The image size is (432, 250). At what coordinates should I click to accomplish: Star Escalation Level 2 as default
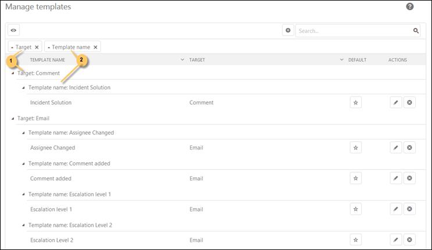pyautogui.click(x=356, y=240)
